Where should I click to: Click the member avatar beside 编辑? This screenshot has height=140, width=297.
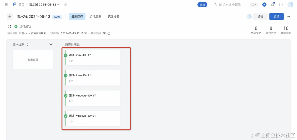(x=249, y=17)
